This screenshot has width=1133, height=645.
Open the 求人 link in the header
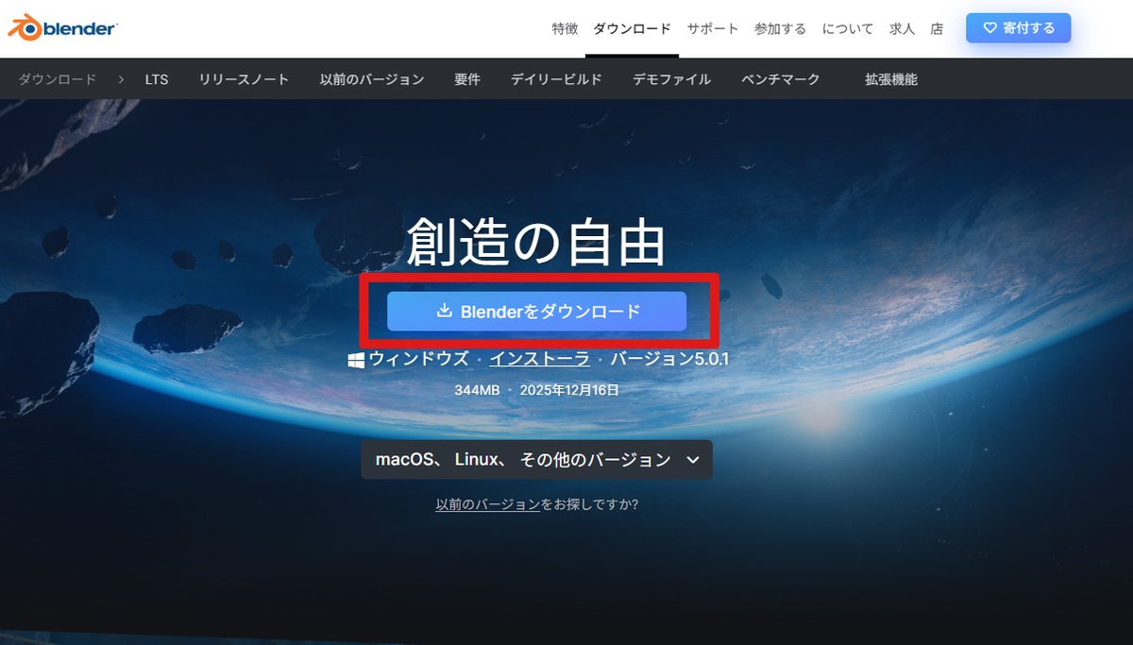[x=902, y=28]
